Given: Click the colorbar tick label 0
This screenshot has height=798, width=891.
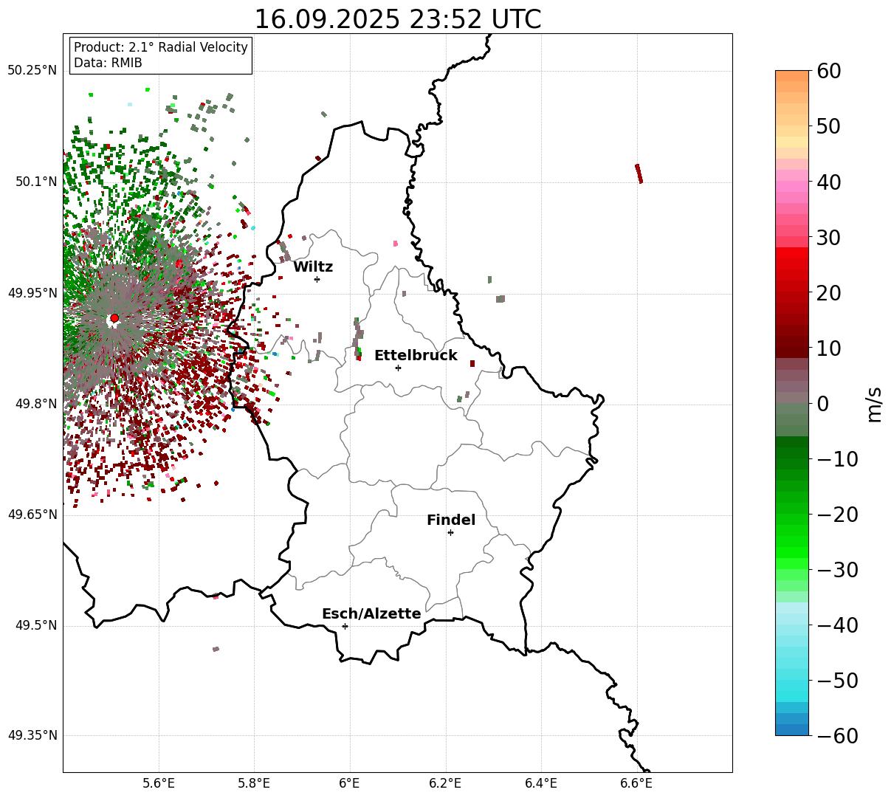Looking at the screenshot, I should [822, 403].
